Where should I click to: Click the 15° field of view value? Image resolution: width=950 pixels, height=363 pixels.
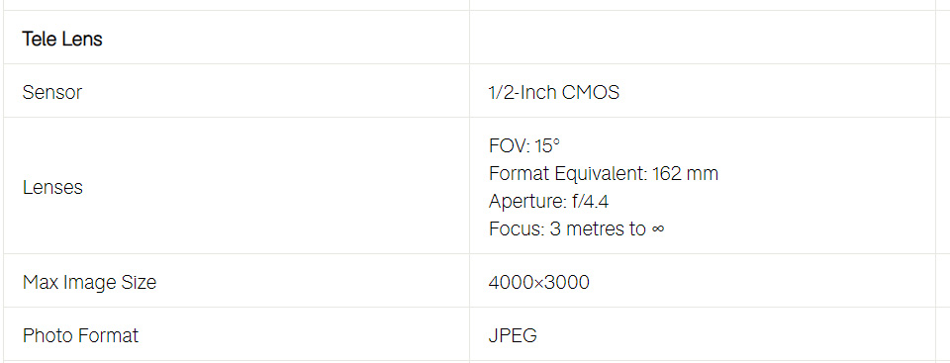coord(547,146)
